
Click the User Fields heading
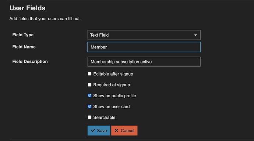27,8
